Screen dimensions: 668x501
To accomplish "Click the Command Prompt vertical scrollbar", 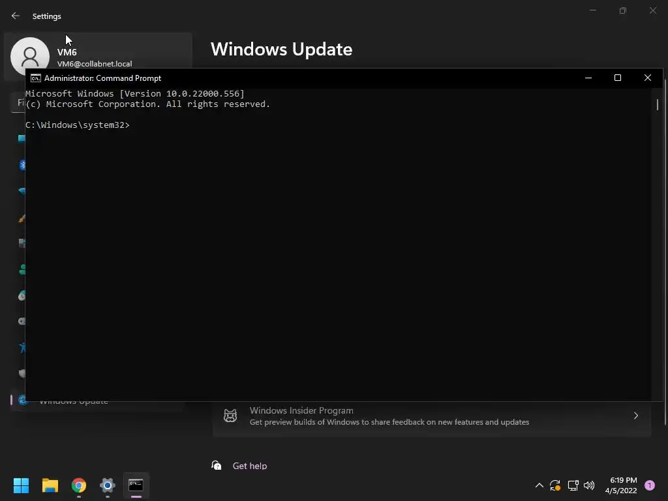I will (658, 105).
